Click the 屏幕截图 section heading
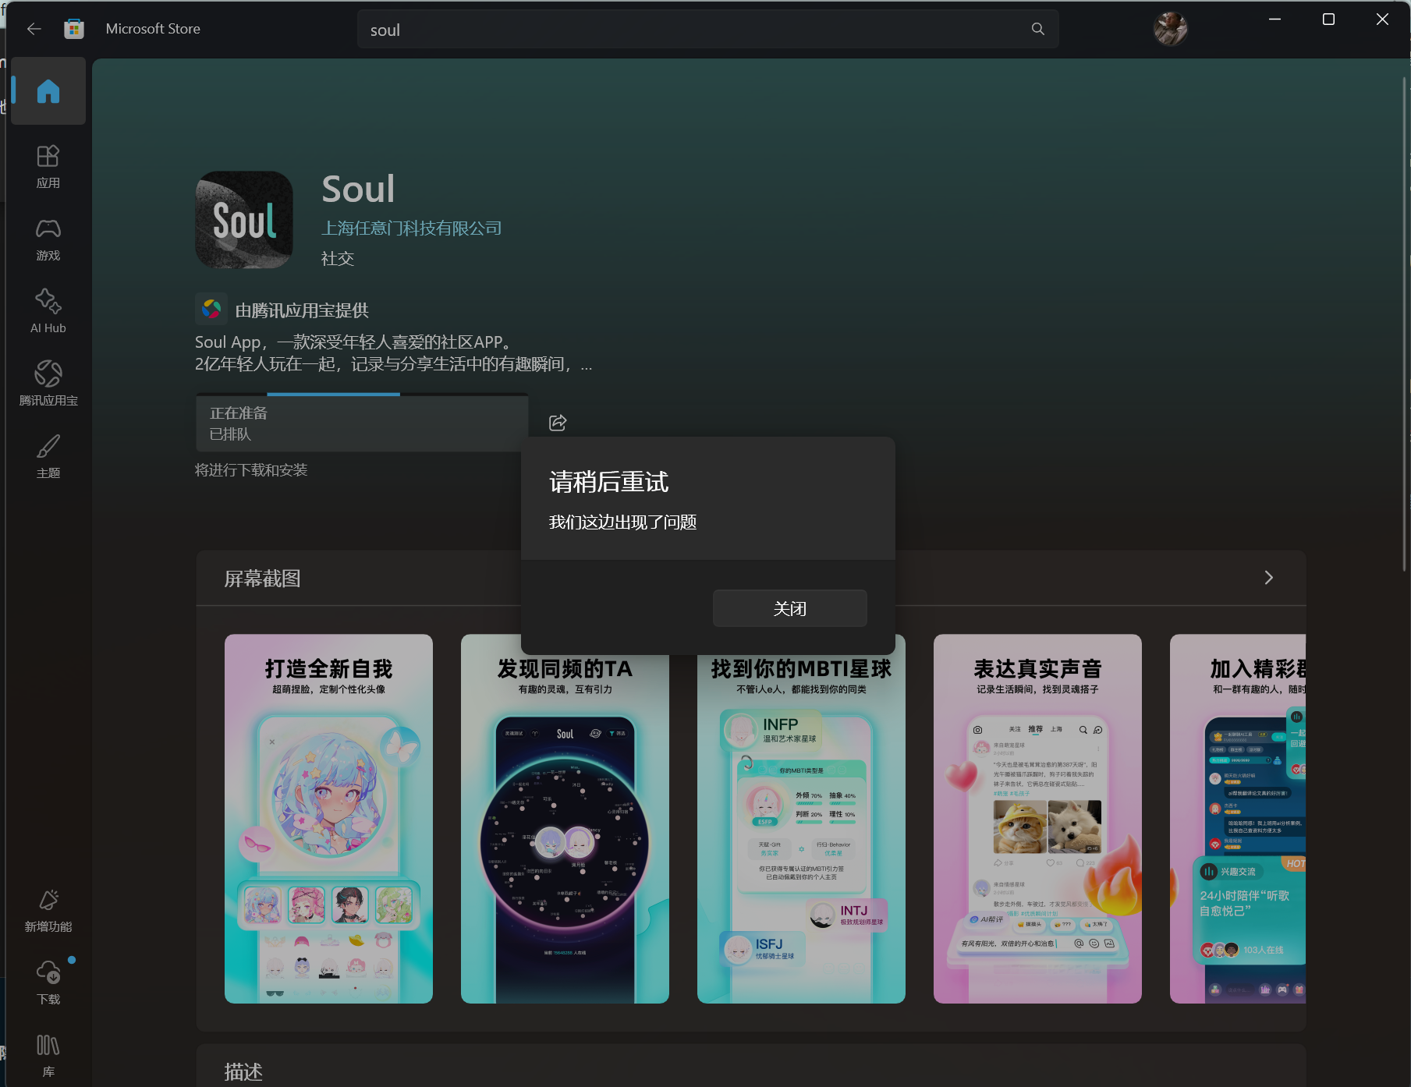The width and height of the screenshot is (1411, 1087). pos(262,579)
